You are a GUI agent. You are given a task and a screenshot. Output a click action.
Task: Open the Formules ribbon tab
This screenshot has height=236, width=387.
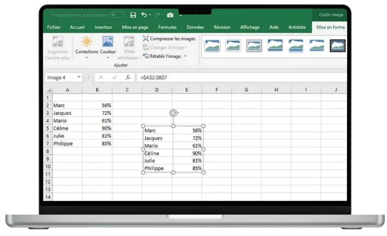click(x=167, y=27)
